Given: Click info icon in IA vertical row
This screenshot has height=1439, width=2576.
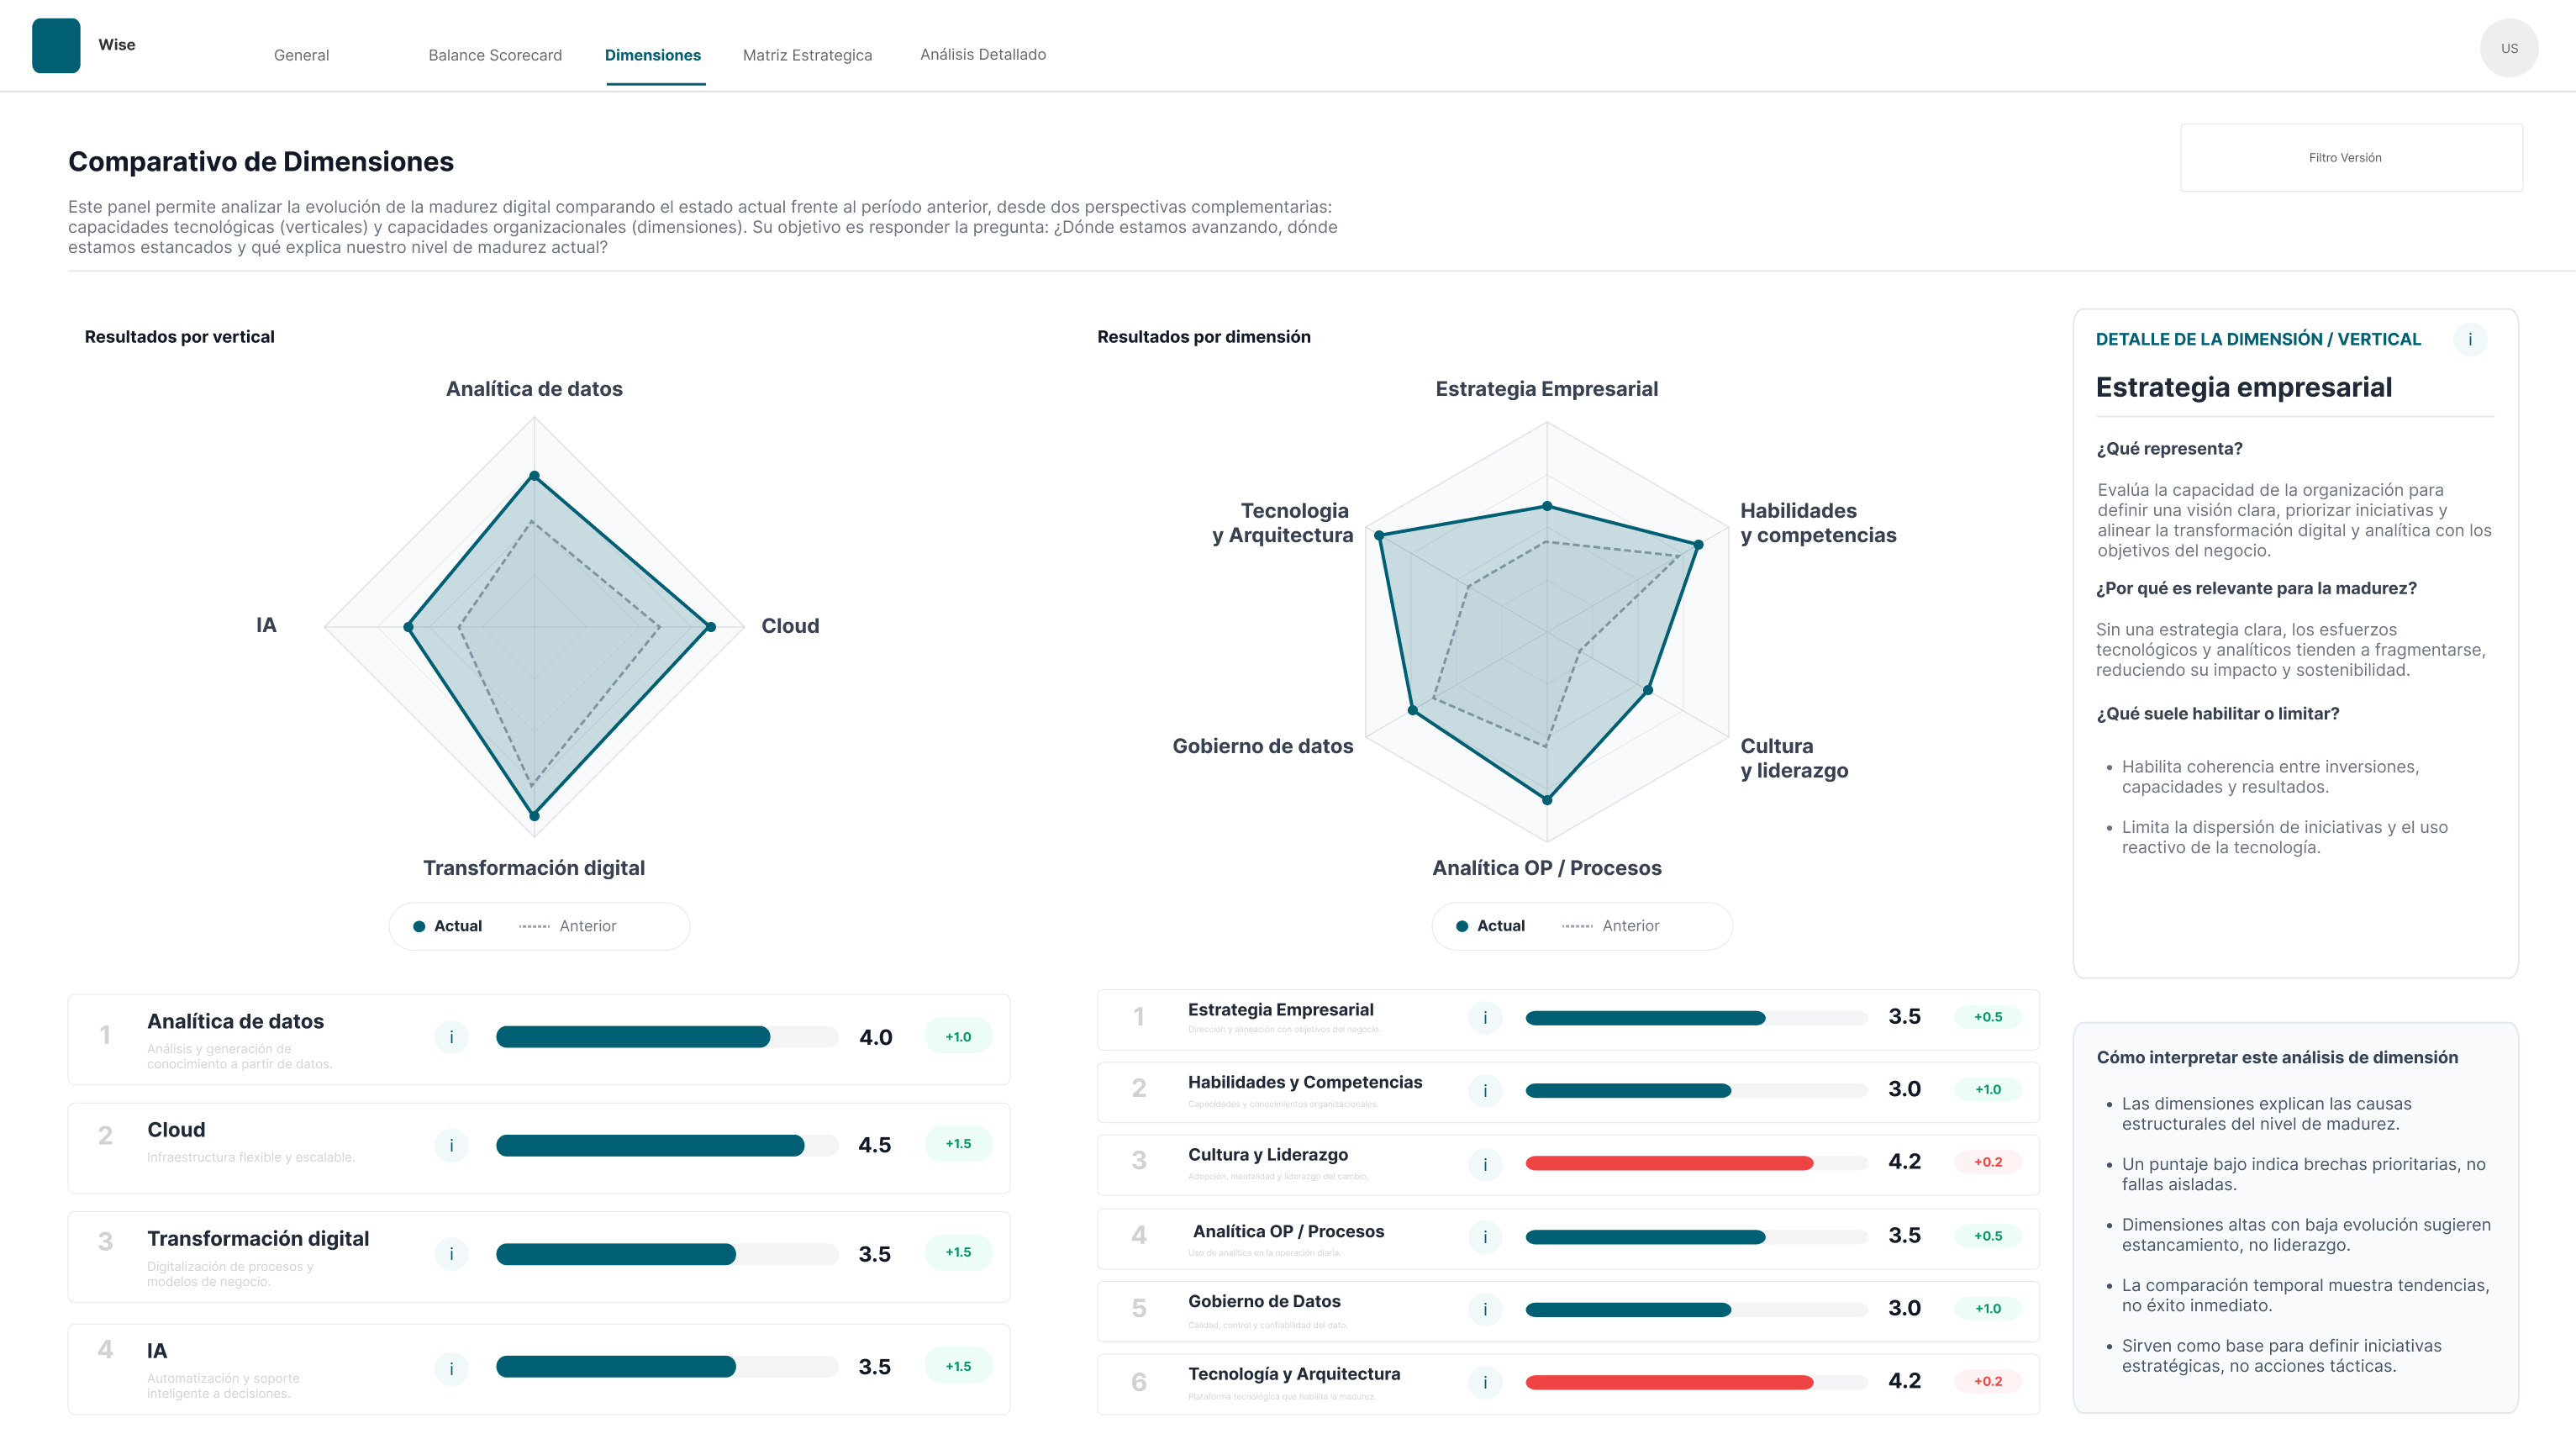Looking at the screenshot, I should click(x=451, y=1368).
